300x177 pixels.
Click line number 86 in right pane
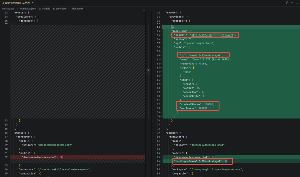(158, 161)
